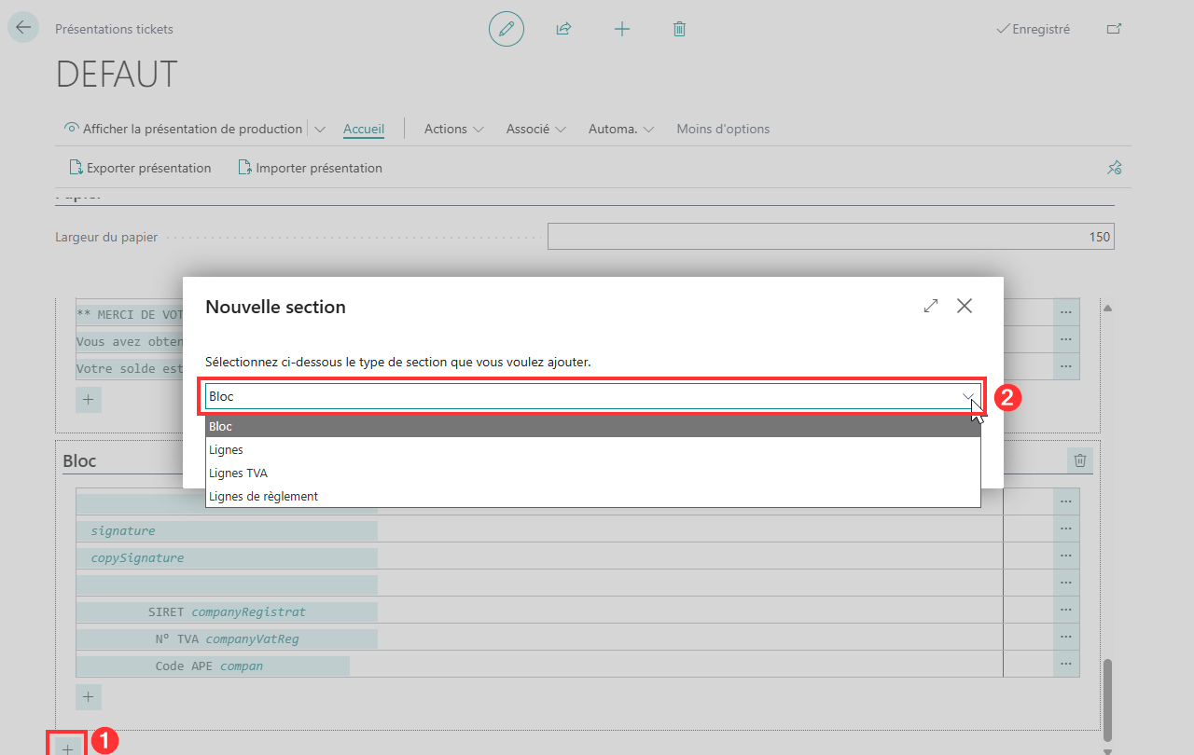Click the Largeur du papier field
This screenshot has height=755, width=1194.
831,237
